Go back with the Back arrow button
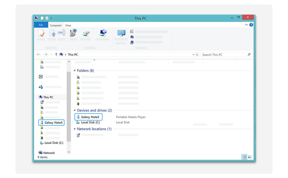Viewport: 288px width, 178px height. [x=38, y=54]
